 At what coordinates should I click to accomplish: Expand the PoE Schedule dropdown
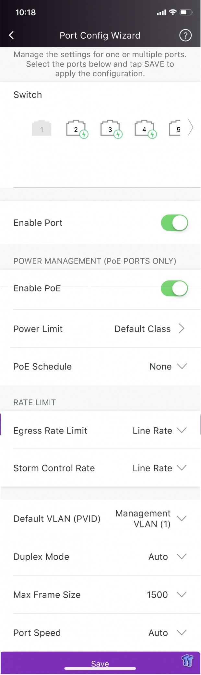[100, 367]
